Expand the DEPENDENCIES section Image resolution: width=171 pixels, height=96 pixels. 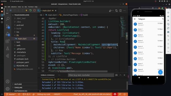click(x=21, y=91)
